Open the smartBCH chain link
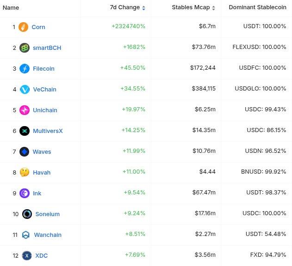The height and width of the screenshot is (266, 292). [x=47, y=48]
